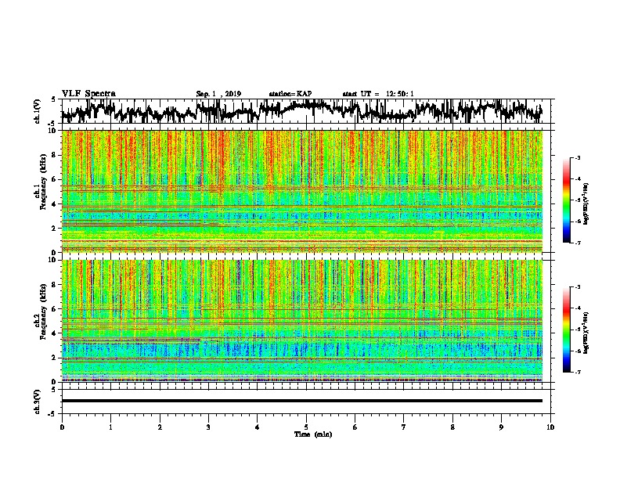Click the 'station=KAP' label
Viewport: 620px width, 479px height.
click(x=290, y=94)
